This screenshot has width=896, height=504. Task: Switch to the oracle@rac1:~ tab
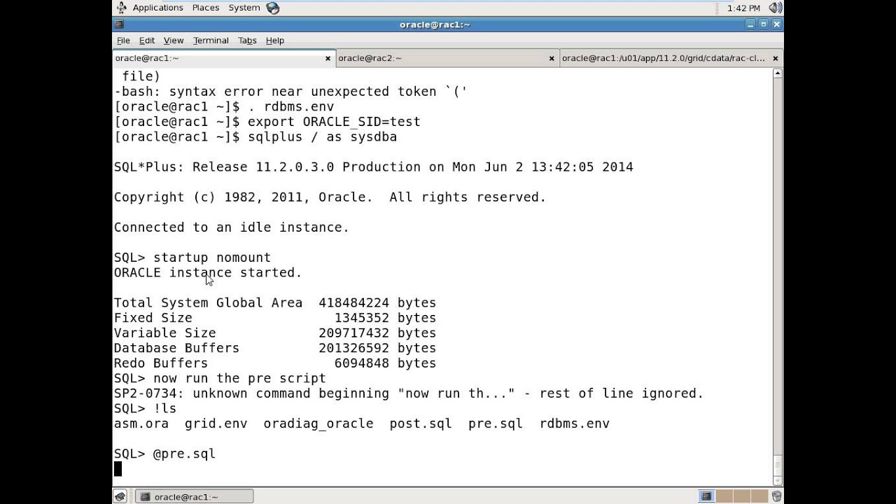(x=224, y=58)
